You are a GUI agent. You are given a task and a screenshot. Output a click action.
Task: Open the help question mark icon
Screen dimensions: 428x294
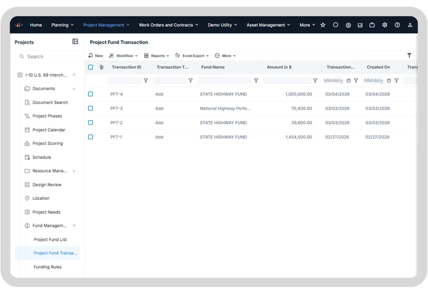[x=397, y=25]
